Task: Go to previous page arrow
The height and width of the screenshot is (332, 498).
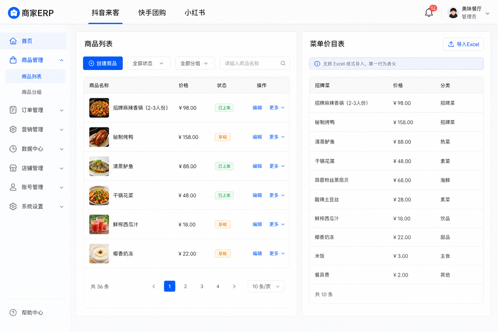Action: coord(154,286)
